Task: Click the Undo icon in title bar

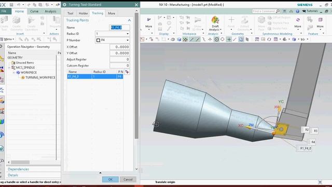Action: point(19,5)
